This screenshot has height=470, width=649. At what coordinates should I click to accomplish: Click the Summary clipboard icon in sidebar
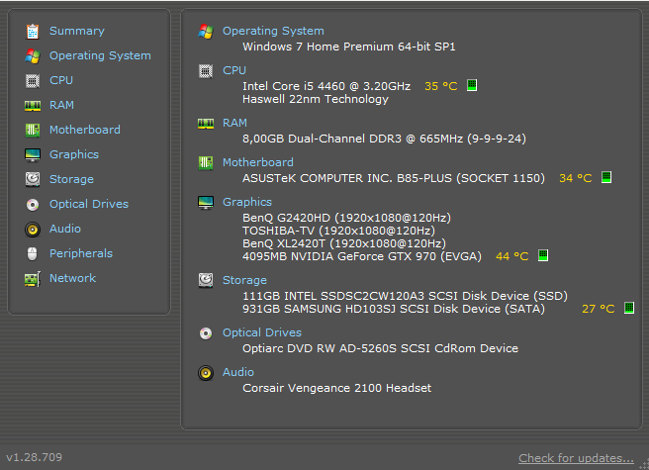click(33, 32)
